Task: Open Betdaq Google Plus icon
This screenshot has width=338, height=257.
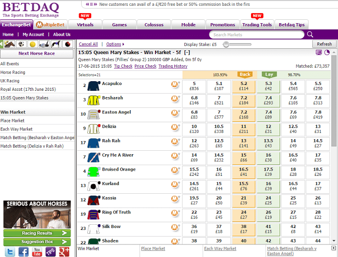Action: tap(64, 252)
